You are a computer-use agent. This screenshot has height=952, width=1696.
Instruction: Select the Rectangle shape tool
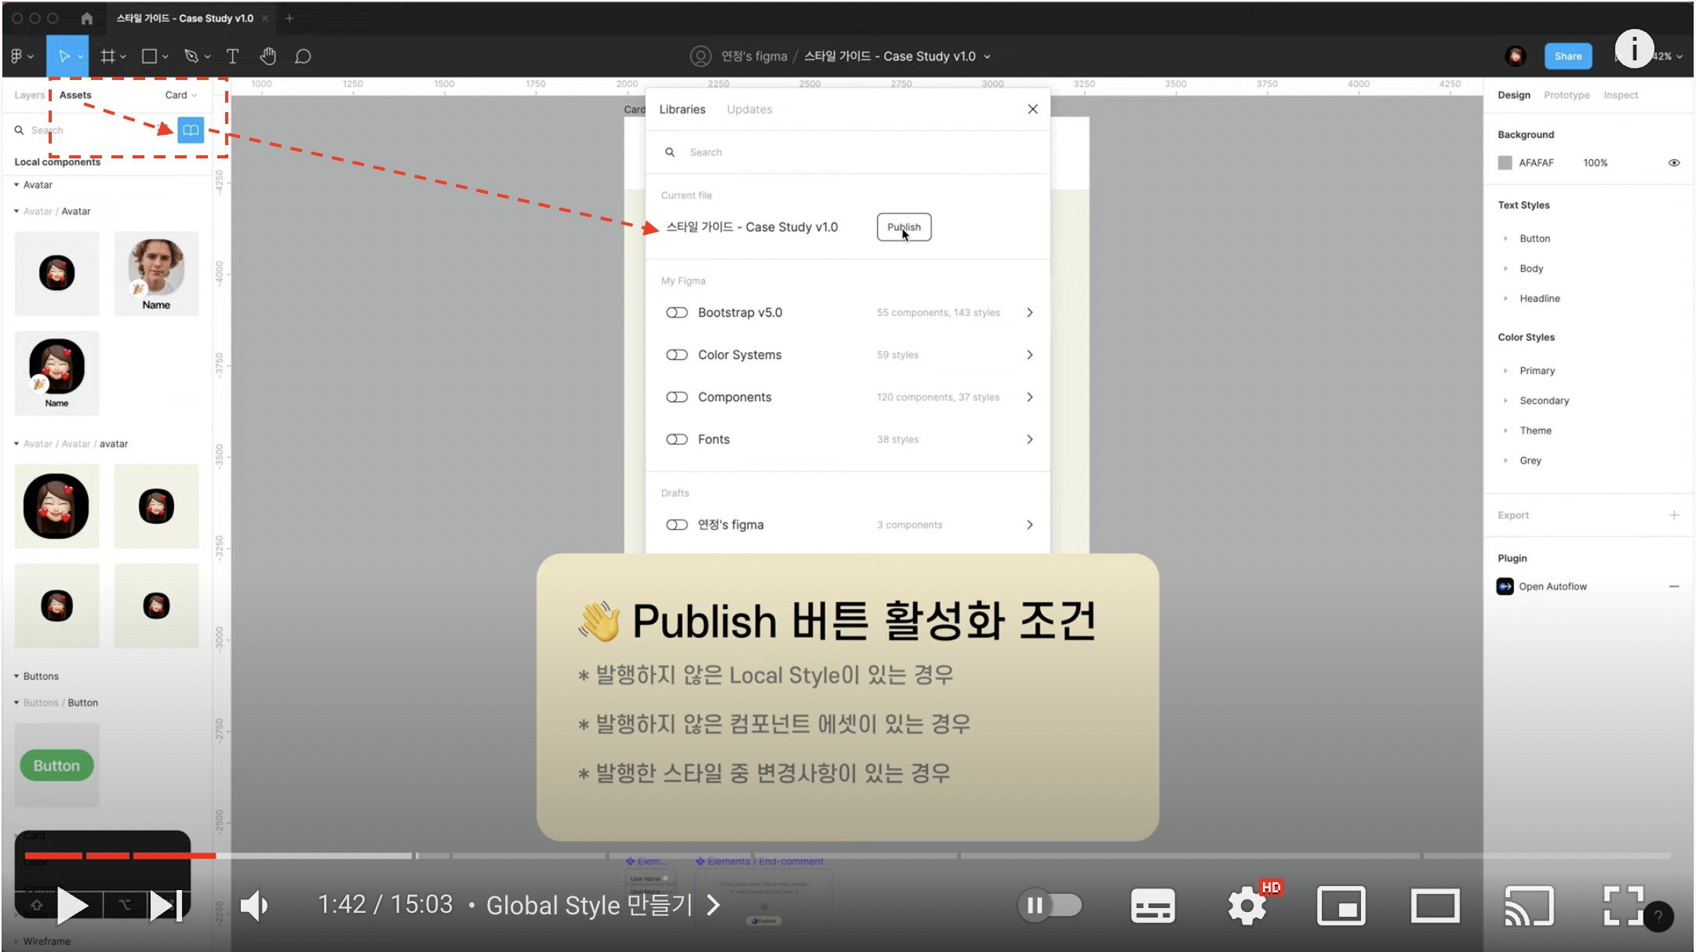(x=150, y=56)
